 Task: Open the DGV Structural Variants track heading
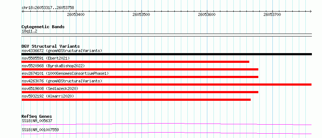(x=51, y=46)
